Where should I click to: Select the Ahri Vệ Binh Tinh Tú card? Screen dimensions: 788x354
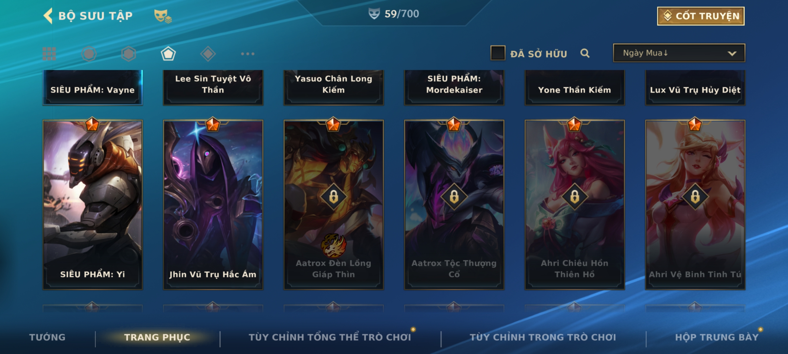[x=695, y=205]
